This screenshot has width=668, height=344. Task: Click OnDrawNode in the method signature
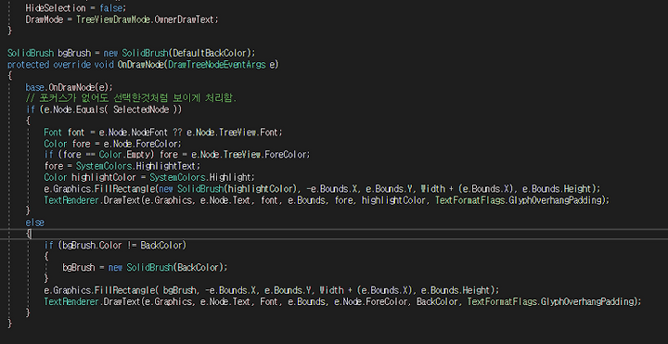141,65
